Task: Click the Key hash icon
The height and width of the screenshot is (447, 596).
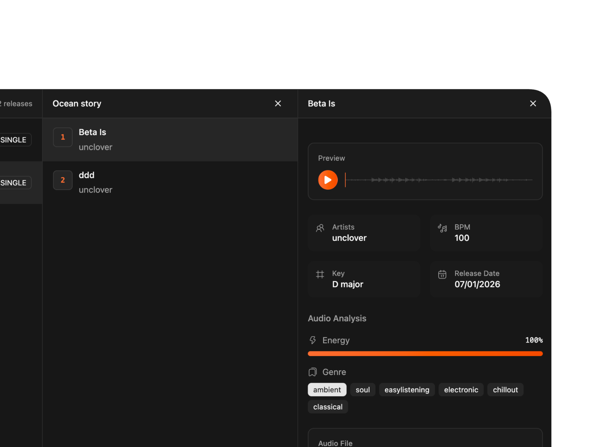Action: pyautogui.click(x=321, y=274)
